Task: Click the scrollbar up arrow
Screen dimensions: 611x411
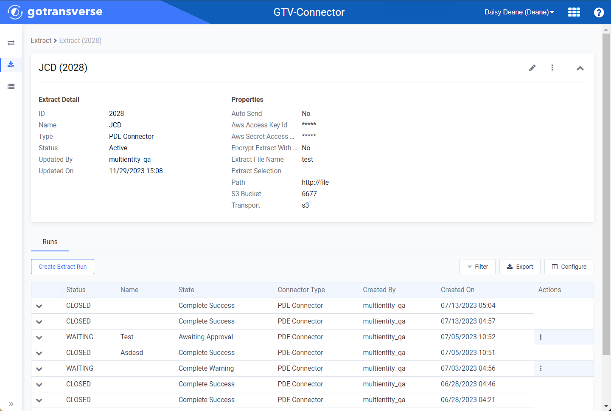Action: tap(606, 29)
